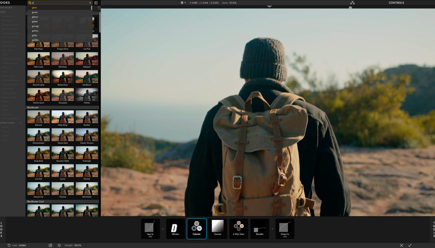Select the Colorista tool in the chain
Image resolution: width=435 pixels, height=248 pixels.
pyautogui.click(x=197, y=228)
